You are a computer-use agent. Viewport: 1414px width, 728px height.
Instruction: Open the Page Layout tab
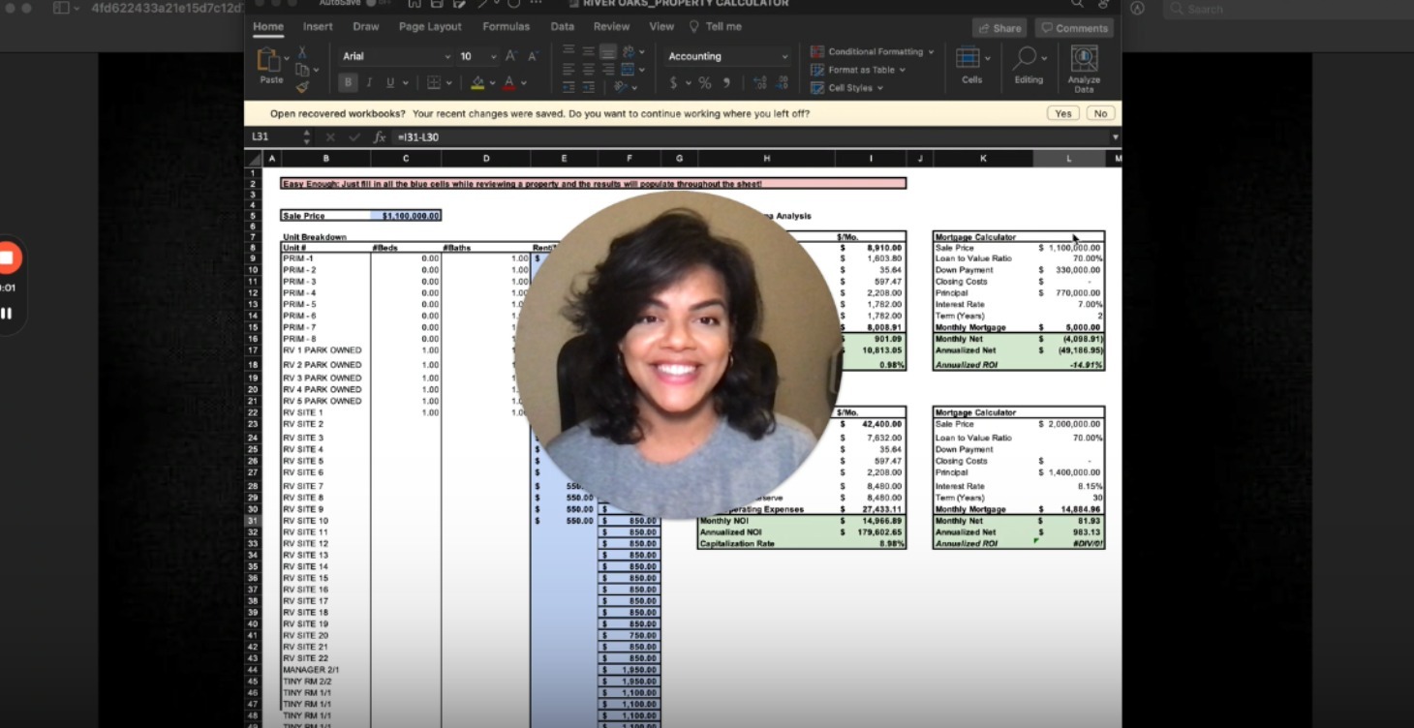pyautogui.click(x=430, y=26)
